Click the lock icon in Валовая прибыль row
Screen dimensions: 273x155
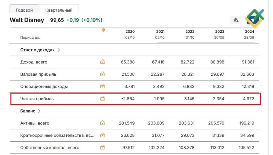[103, 74]
